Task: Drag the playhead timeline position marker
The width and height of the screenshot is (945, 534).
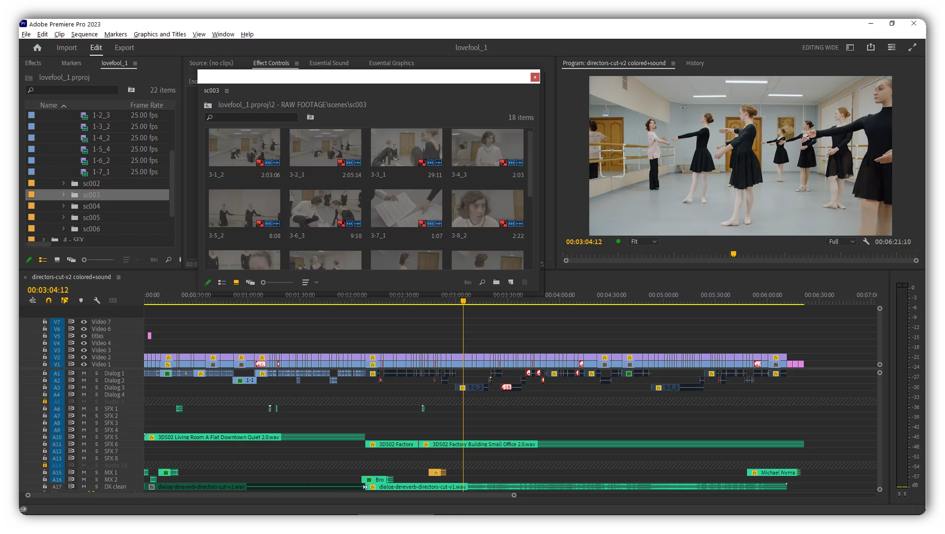Action: 463,300
